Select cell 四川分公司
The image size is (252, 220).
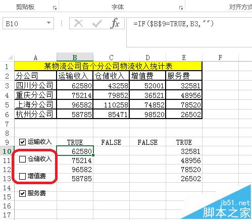click(x=35, y=85)
